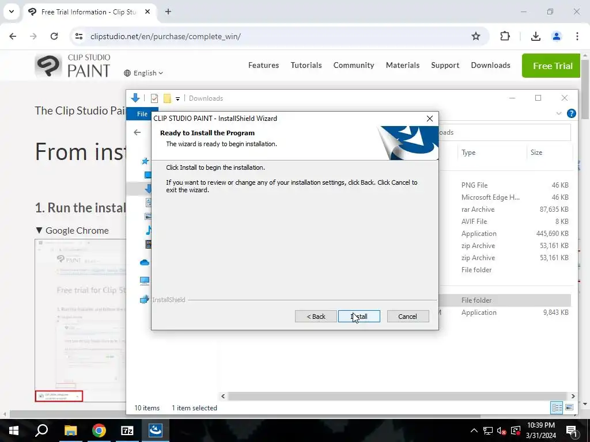The width and height of the screenshot is (590, 442).
Task: Open OneDrive in the Explorer sidebar
Action: (145, 262)
